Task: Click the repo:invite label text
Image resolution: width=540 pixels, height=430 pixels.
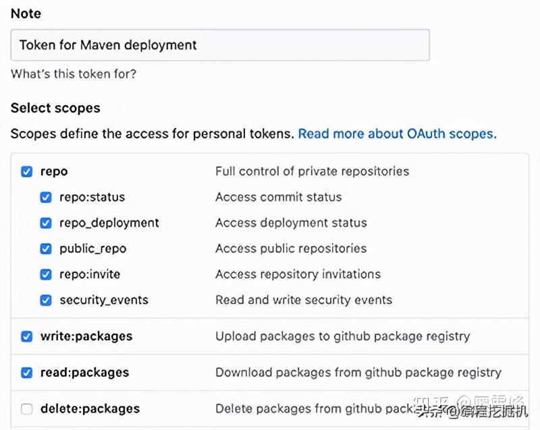Action: [90, 274]
